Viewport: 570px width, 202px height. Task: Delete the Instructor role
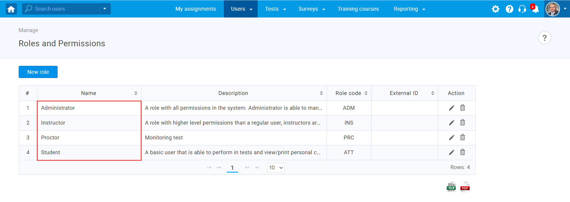[463, 123]
